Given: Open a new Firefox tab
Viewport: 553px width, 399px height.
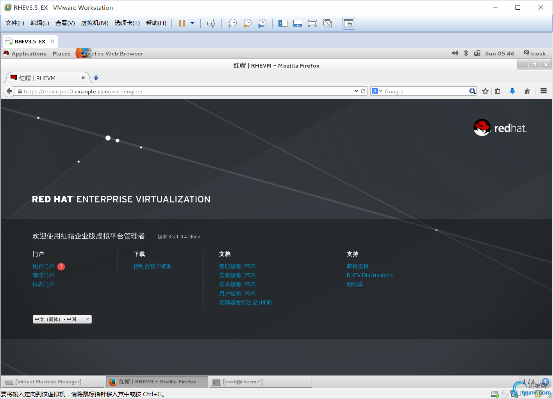Looking at the screenshot, I should (96, 78).
